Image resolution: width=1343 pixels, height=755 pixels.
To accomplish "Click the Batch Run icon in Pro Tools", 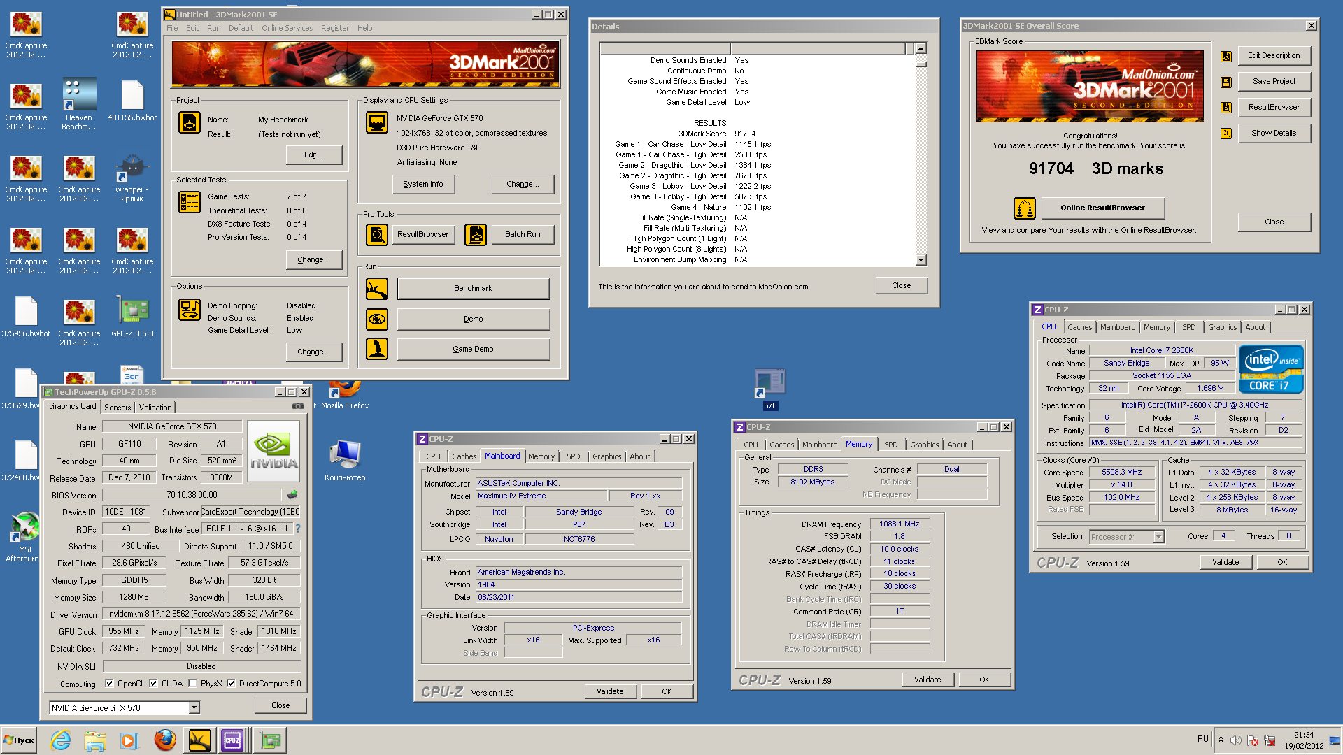I will [x=476, y=234].
